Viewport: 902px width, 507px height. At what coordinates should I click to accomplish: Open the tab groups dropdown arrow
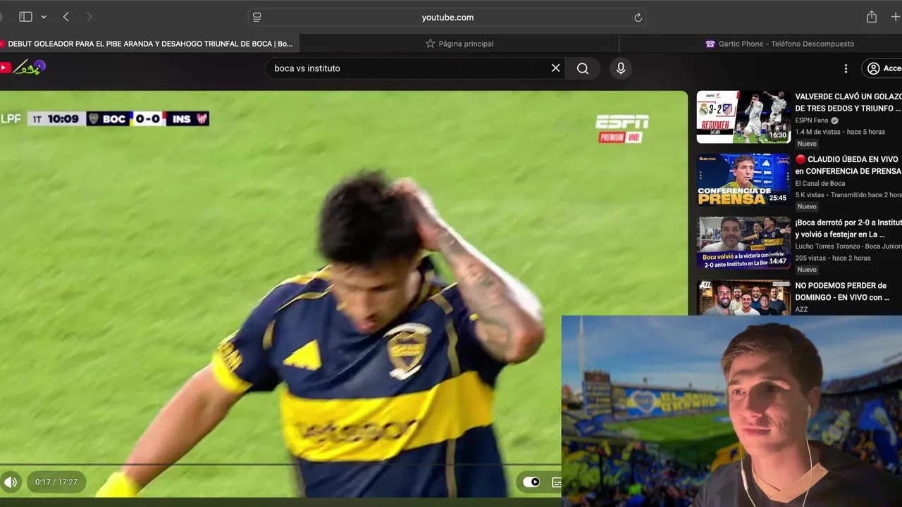pyautogui.click(x=44, y=17)
